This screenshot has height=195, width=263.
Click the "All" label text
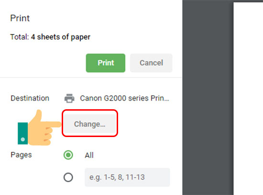point(89,155)
